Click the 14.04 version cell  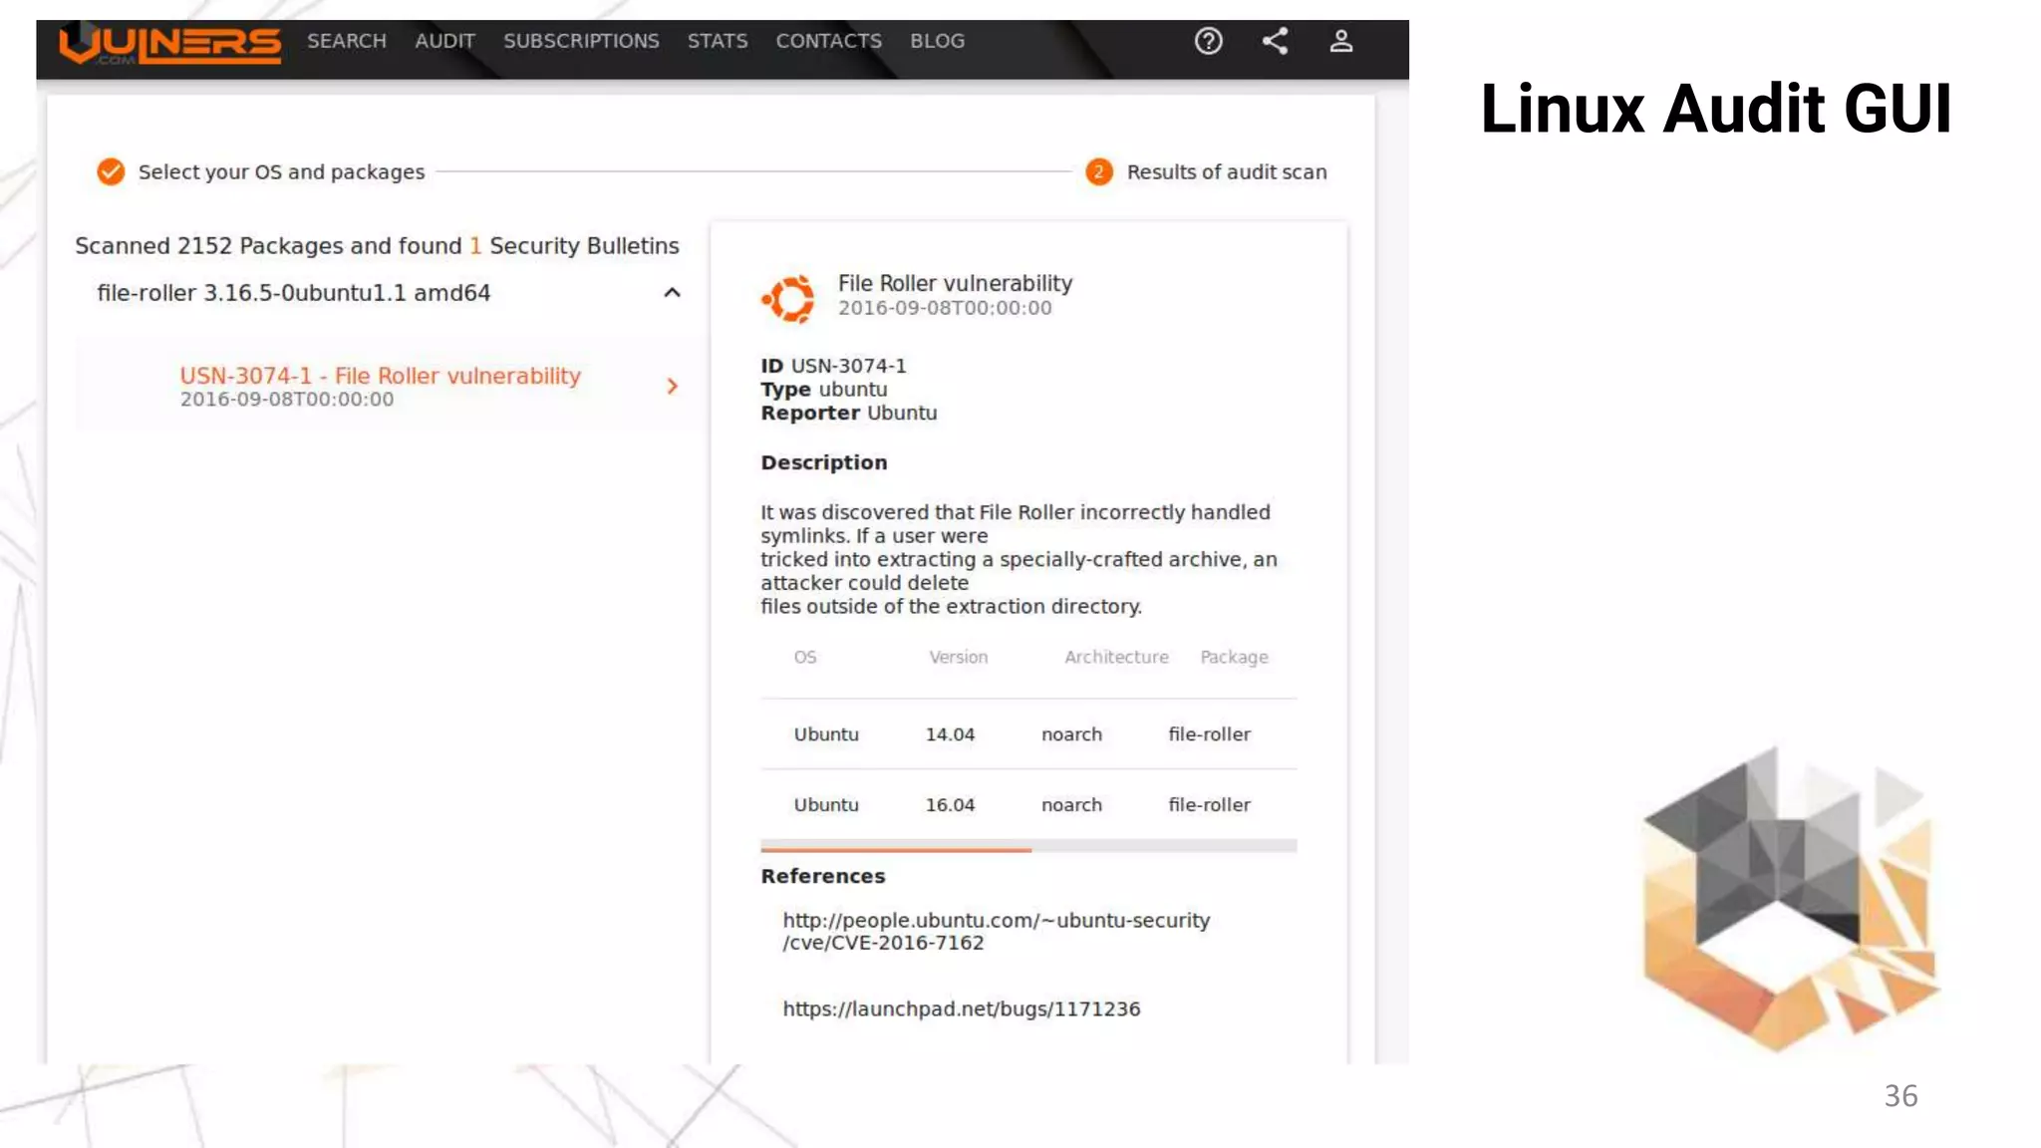pyautogui.click(x=950, y=734)
